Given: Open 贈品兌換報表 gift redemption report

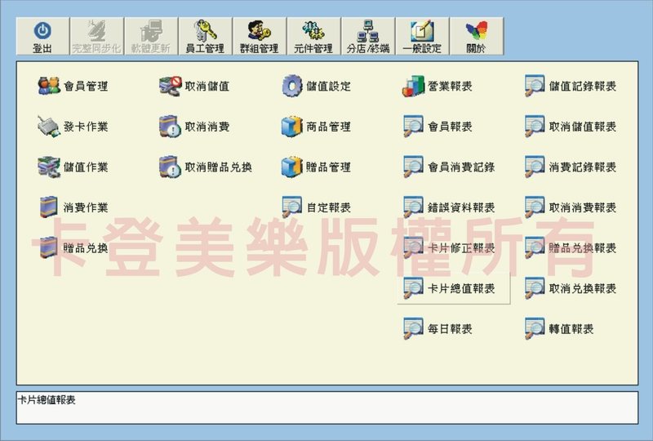Looking at the screenshot, I should coord(570,248).
